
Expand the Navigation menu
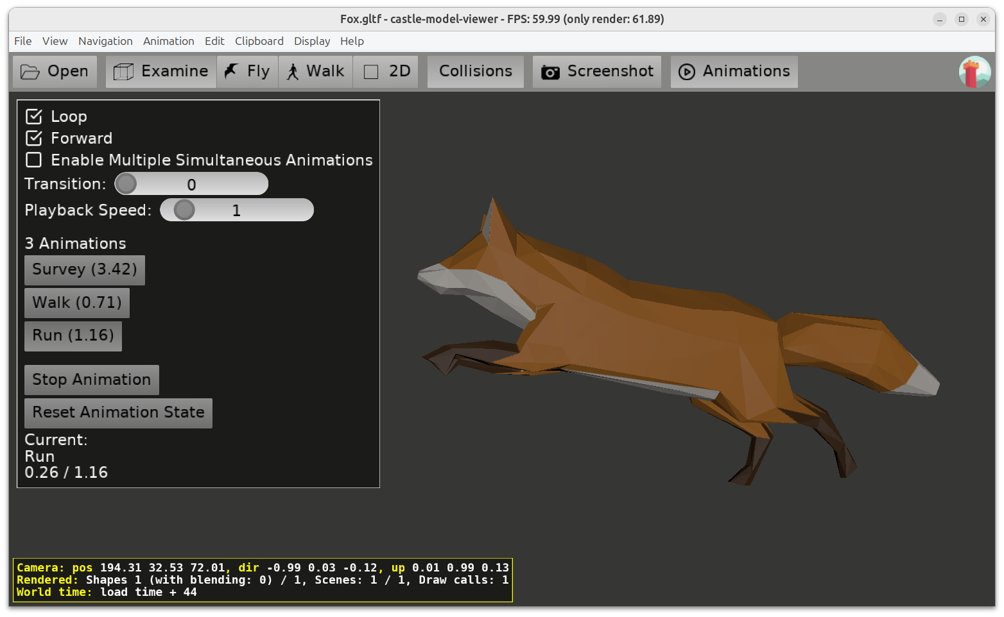point(105,41)
